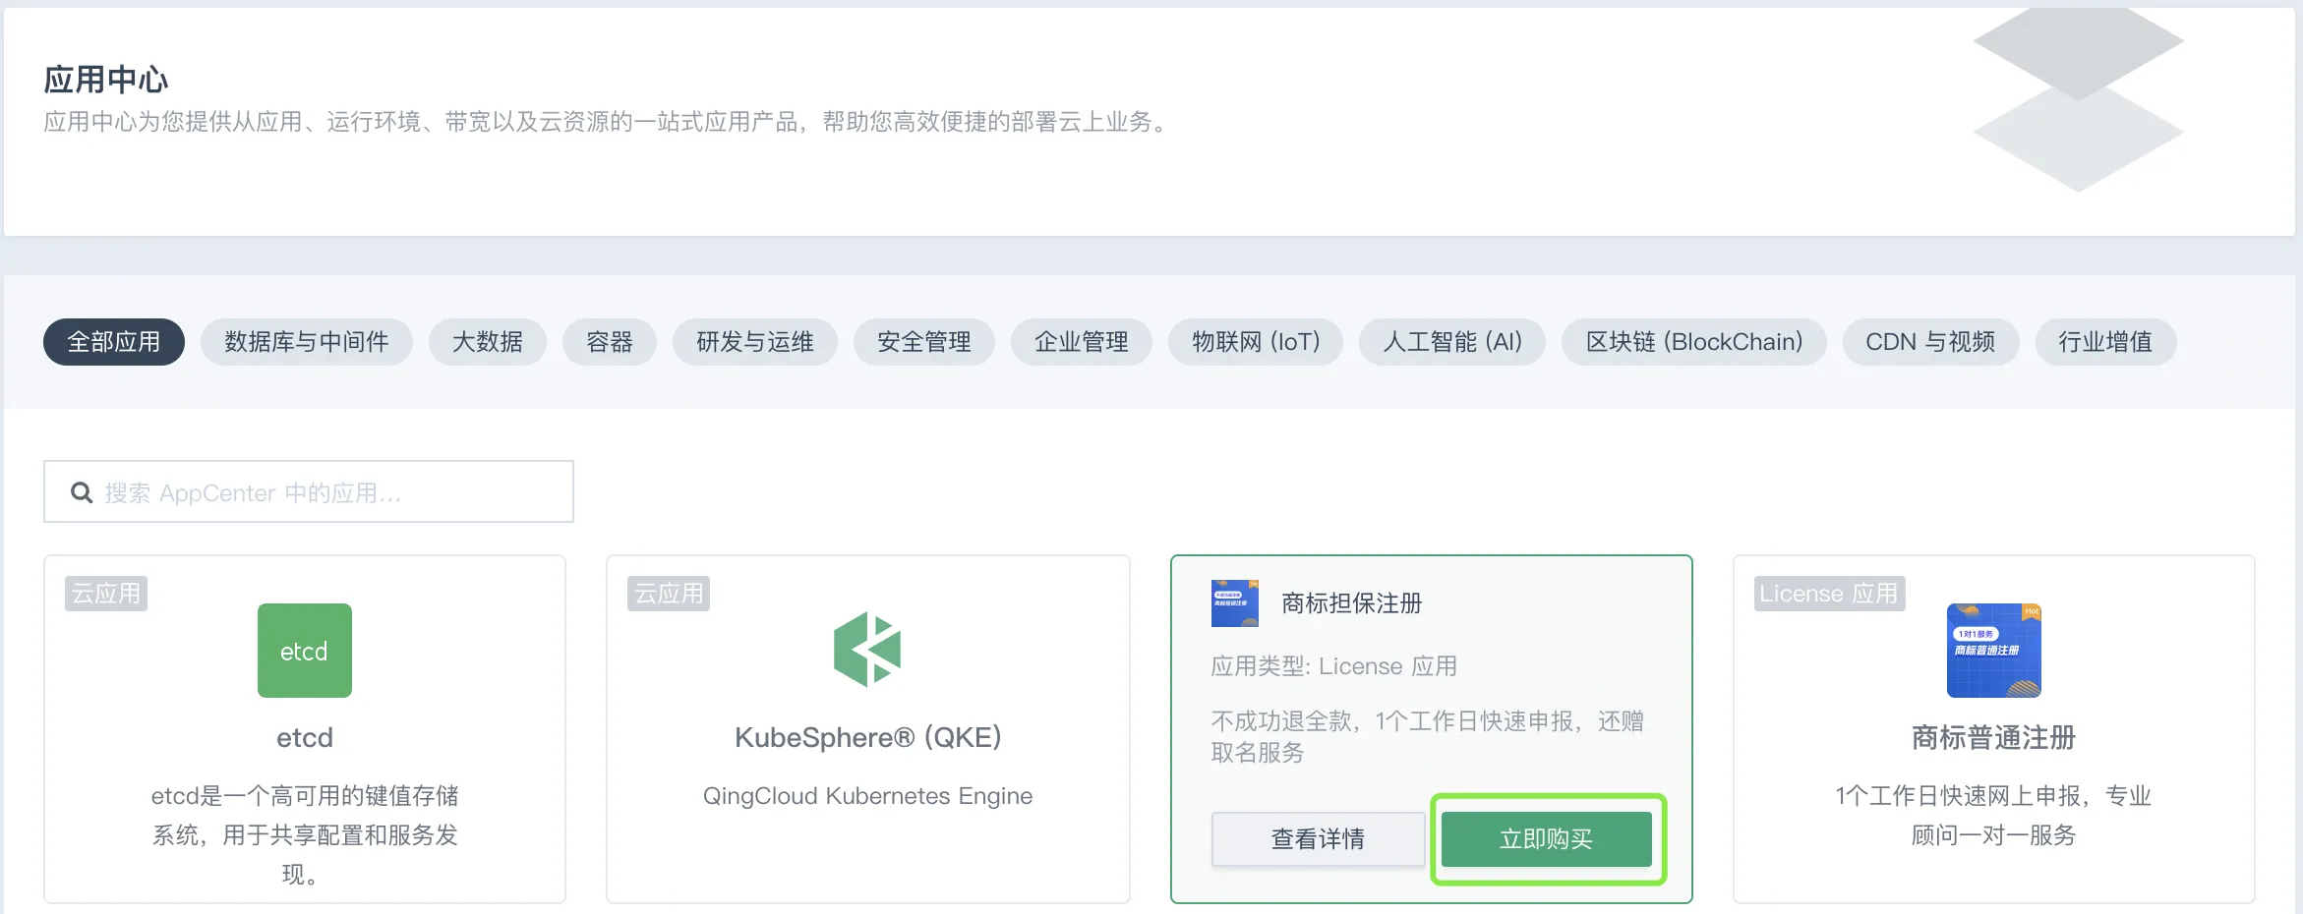Show CDN 与视频 applications
Image resolution: width=2303 pixels, height=914 pixels.
click(x=1929, y=342)
